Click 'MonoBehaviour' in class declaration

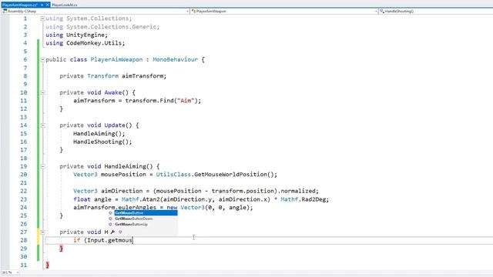[175, 60]
